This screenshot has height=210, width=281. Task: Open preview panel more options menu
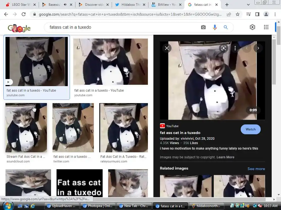tap(235, 48)
